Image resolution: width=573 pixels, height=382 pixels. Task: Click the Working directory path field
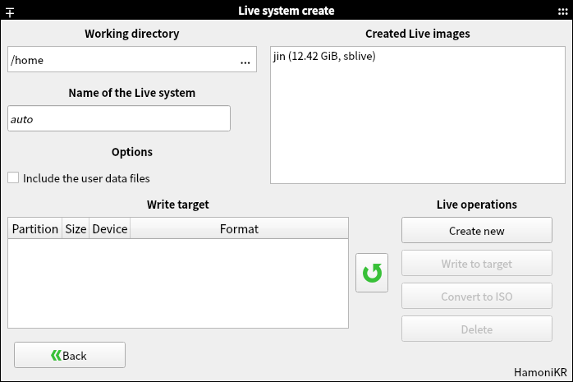(119, 60)
